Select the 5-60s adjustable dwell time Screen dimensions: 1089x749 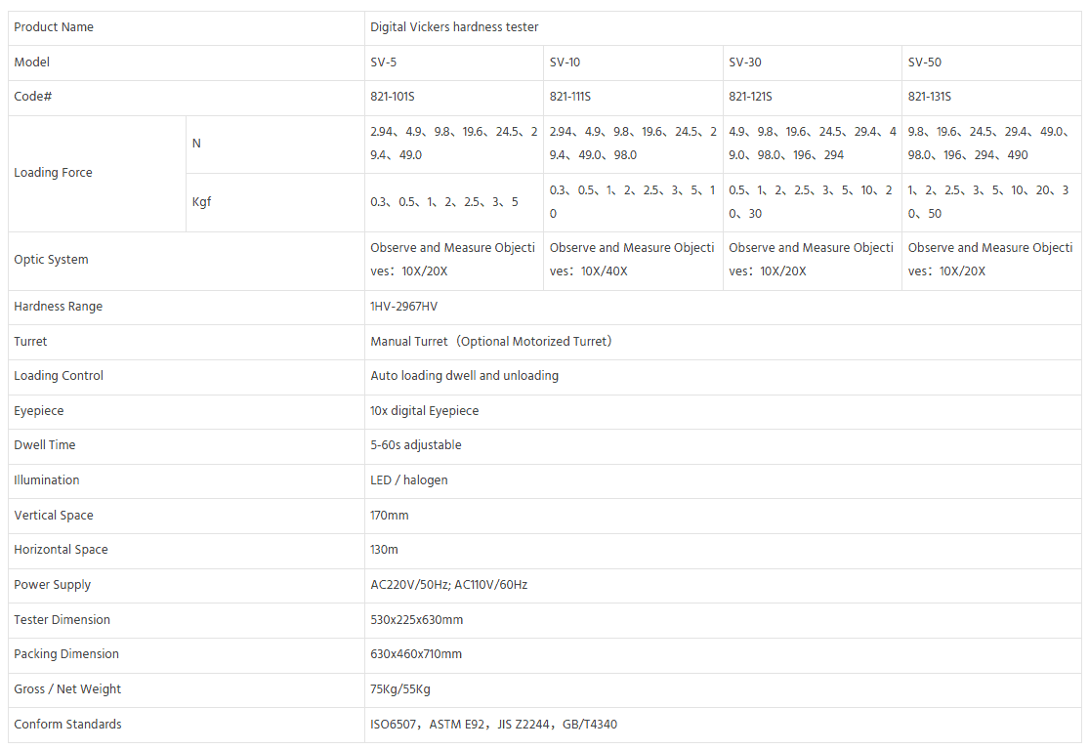(416, 445)
